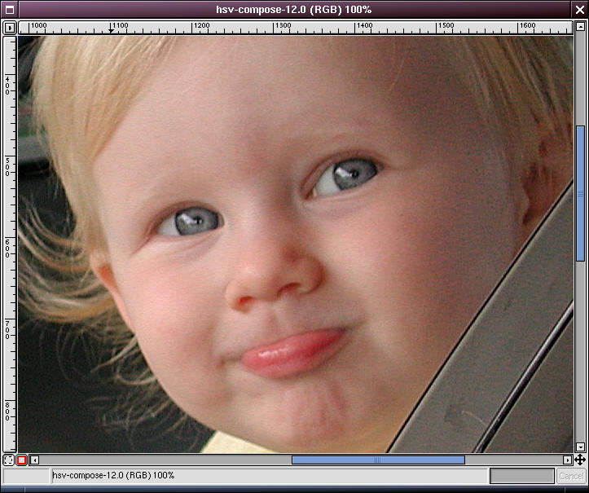589x493 pixels.
Task: Click the vertical ruler along the left edge
Action: pyautogui.click(x=10, y=244)
